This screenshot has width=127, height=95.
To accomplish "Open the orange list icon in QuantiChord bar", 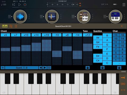I will pyautogui.click(x=16, y=26).
